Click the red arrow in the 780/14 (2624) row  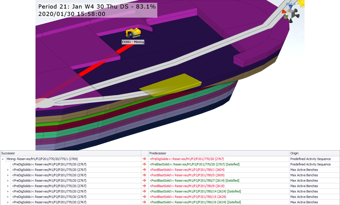[145, 191]
